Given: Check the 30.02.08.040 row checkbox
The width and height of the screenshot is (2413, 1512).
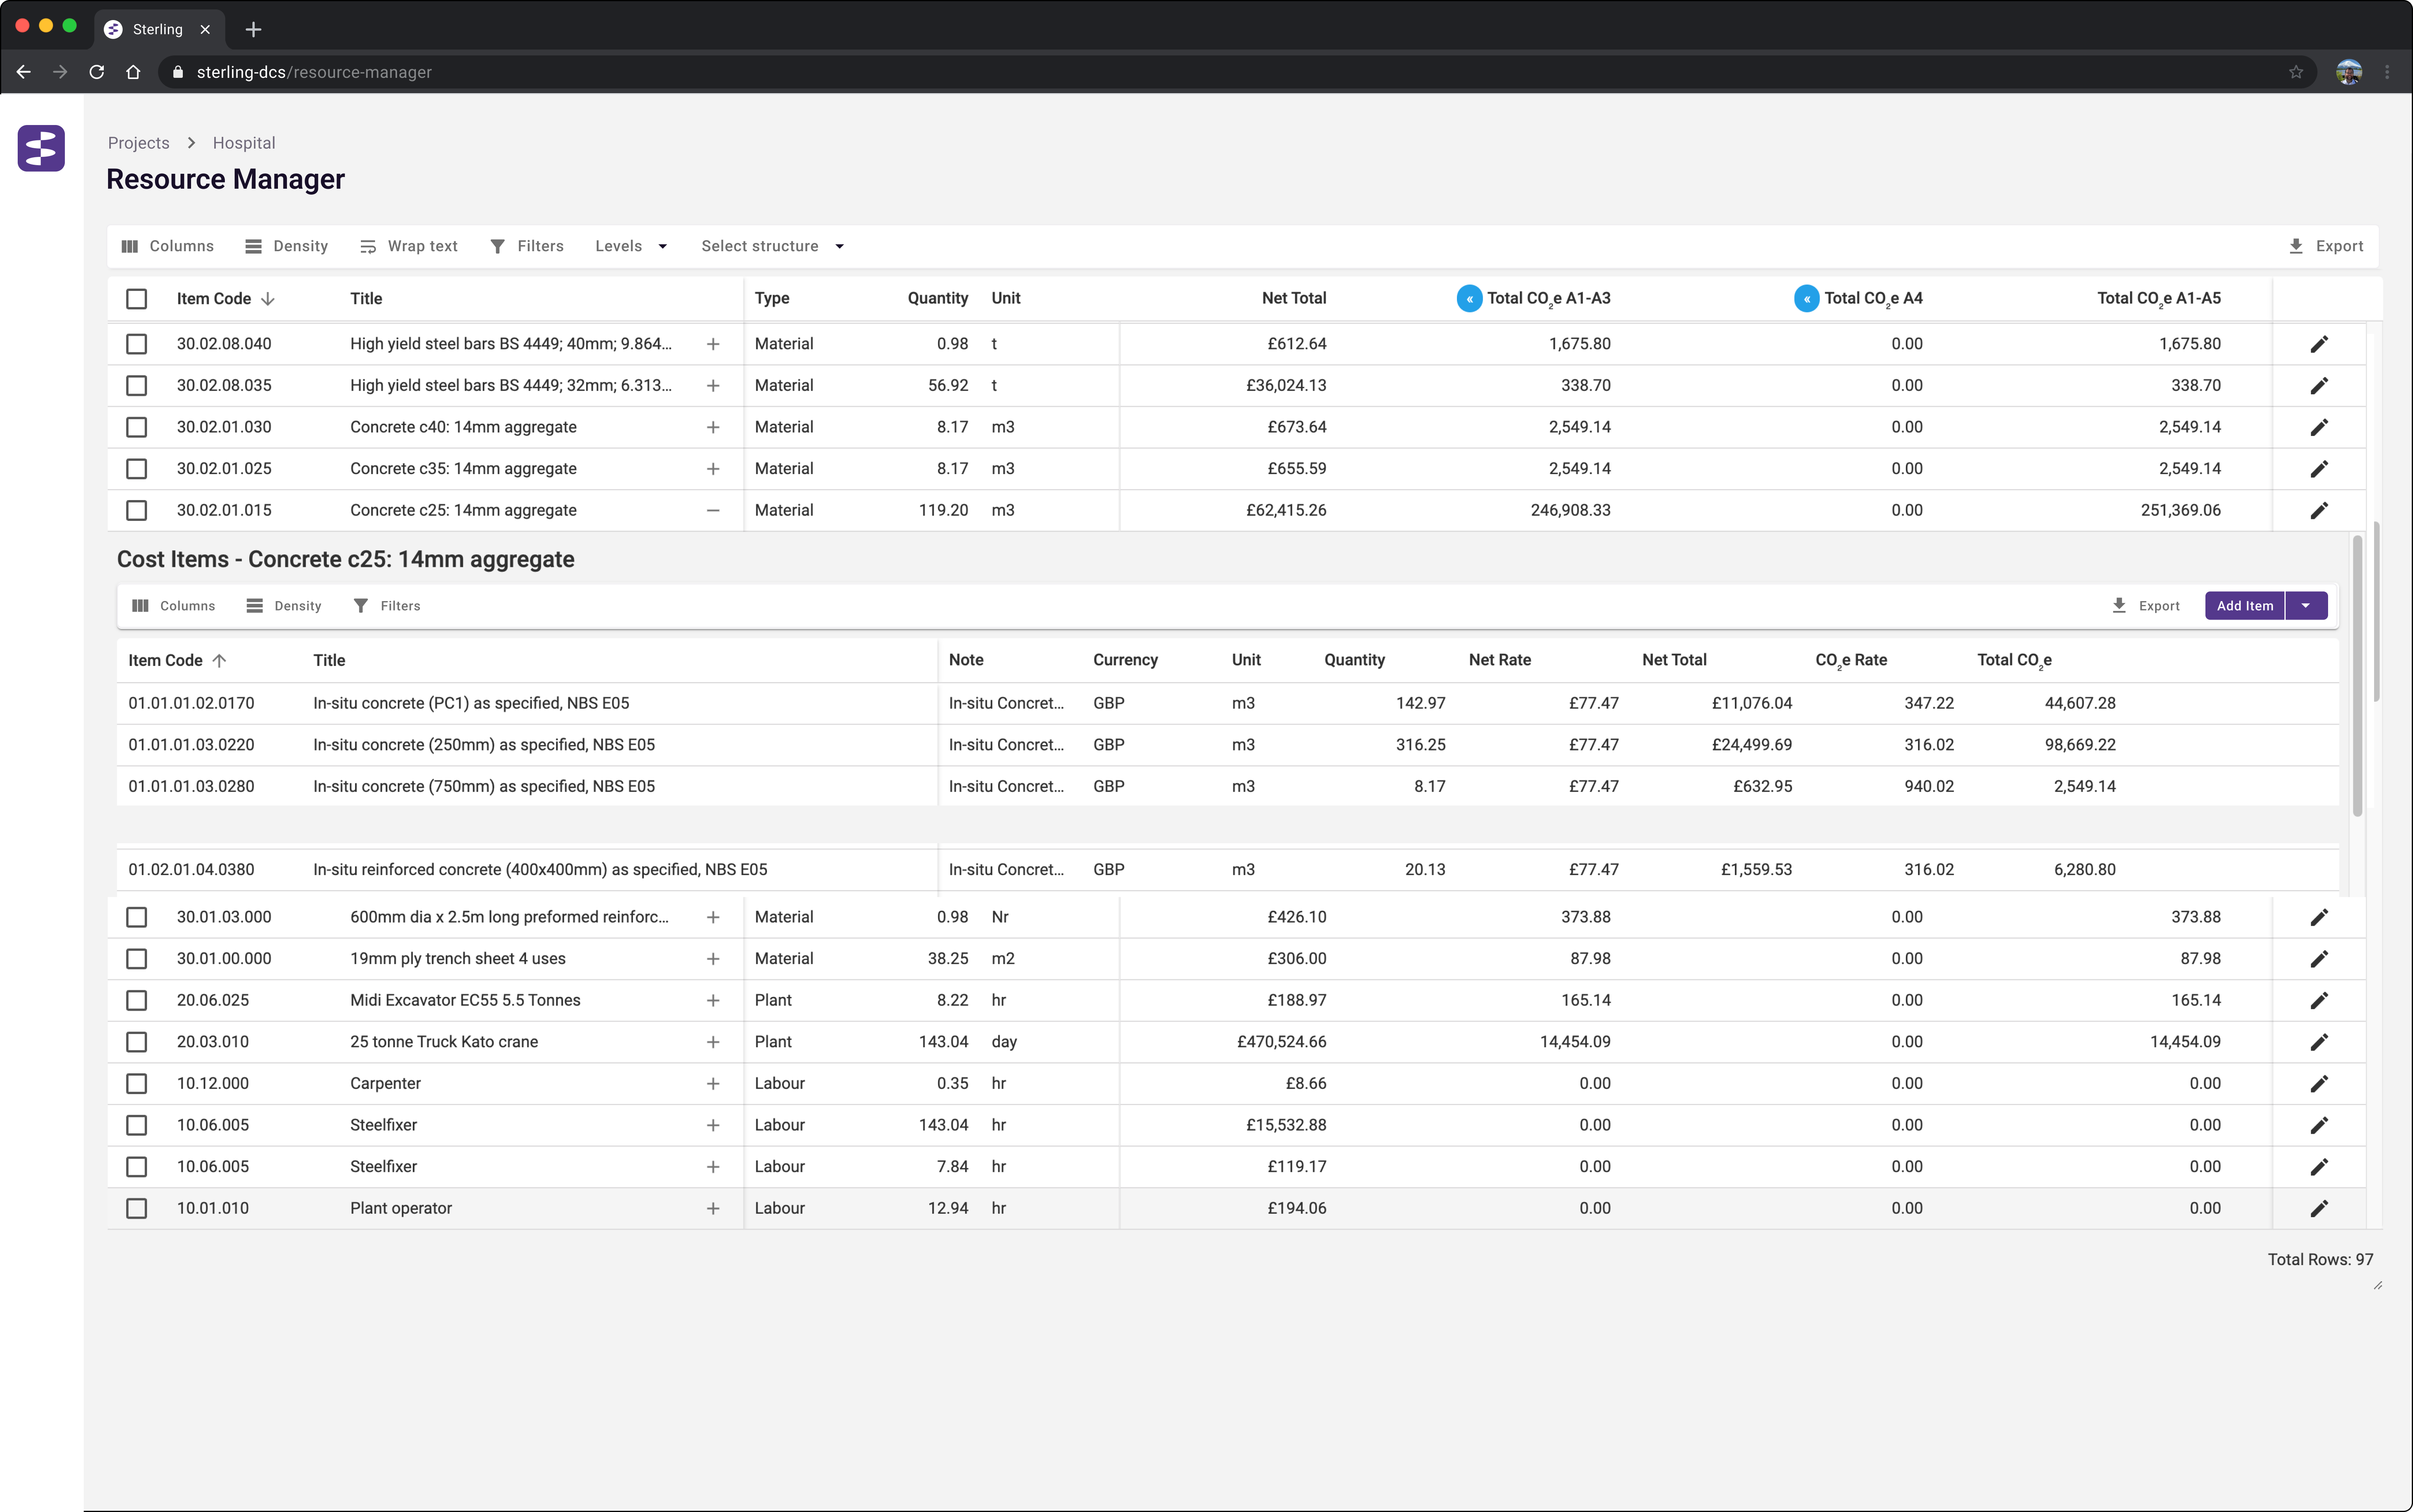Looking at the screenshot, I should tap(137, 344).
